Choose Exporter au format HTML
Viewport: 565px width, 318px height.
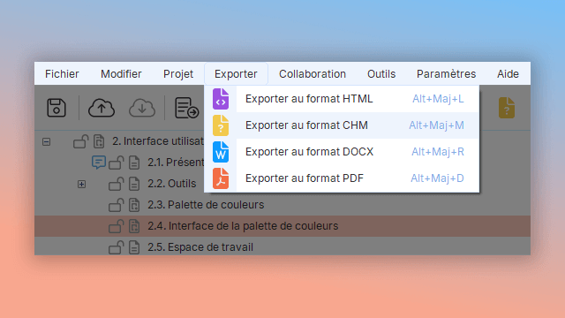coord(342,99)
